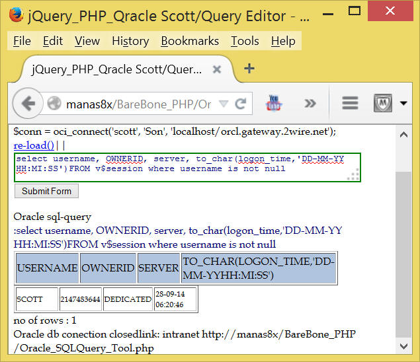Screen dimensions: 420x362
Task: Click the Firefox logo icon in title bar
Action: click(16, 15)
